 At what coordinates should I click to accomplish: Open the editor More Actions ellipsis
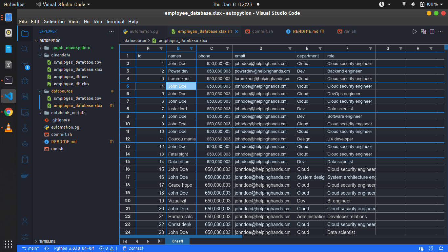point(440,31)
